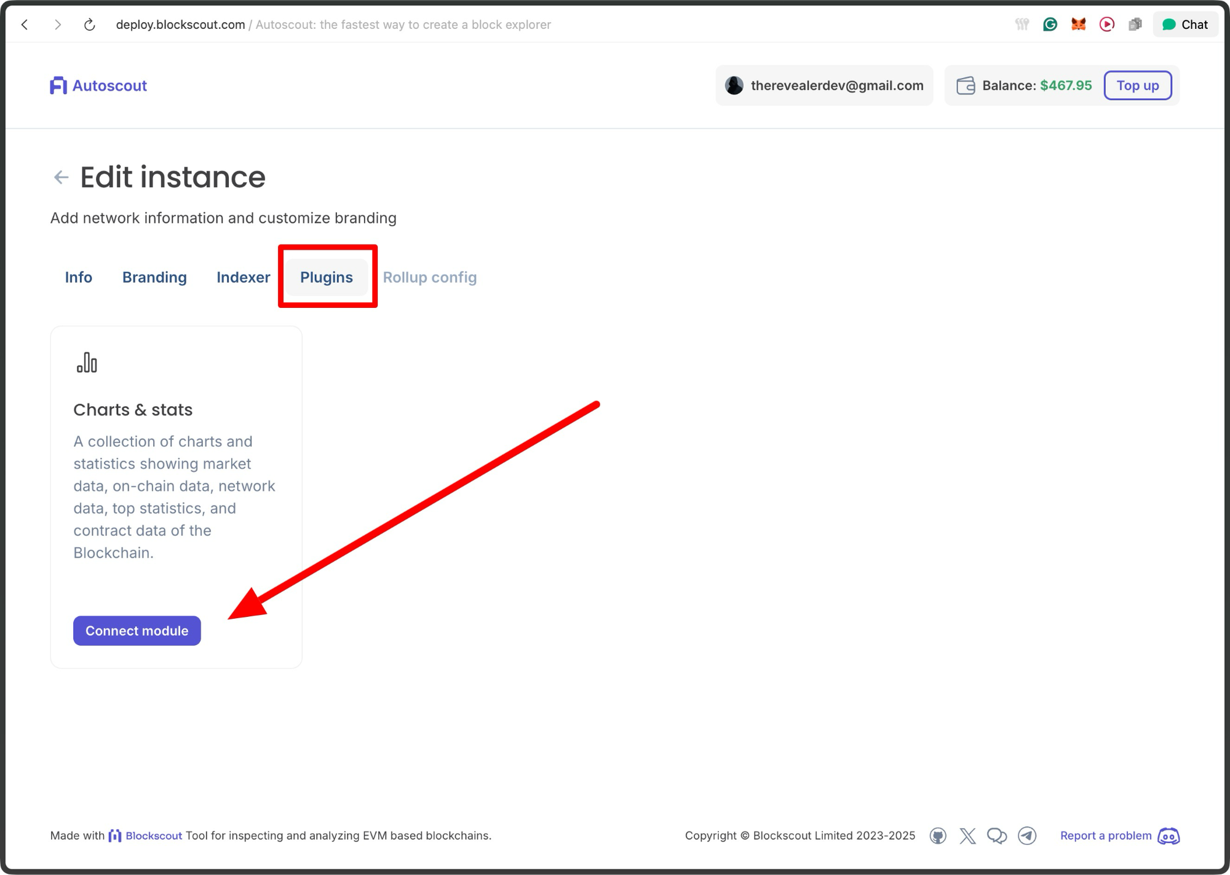The height and width of the screenshot is (875, 1230).
Task: Open the Grammarly extension icon
Action: (x=1049, y=24)
